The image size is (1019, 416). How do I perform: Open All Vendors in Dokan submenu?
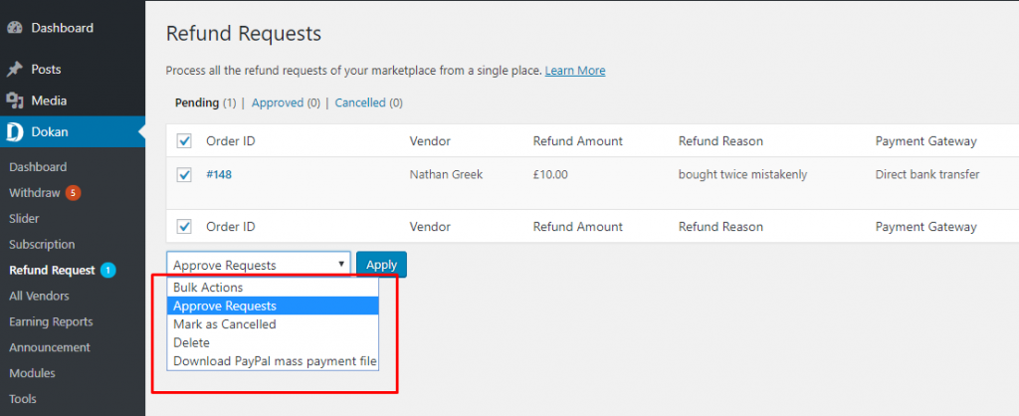pyautogui.click(x=39, y=296)
